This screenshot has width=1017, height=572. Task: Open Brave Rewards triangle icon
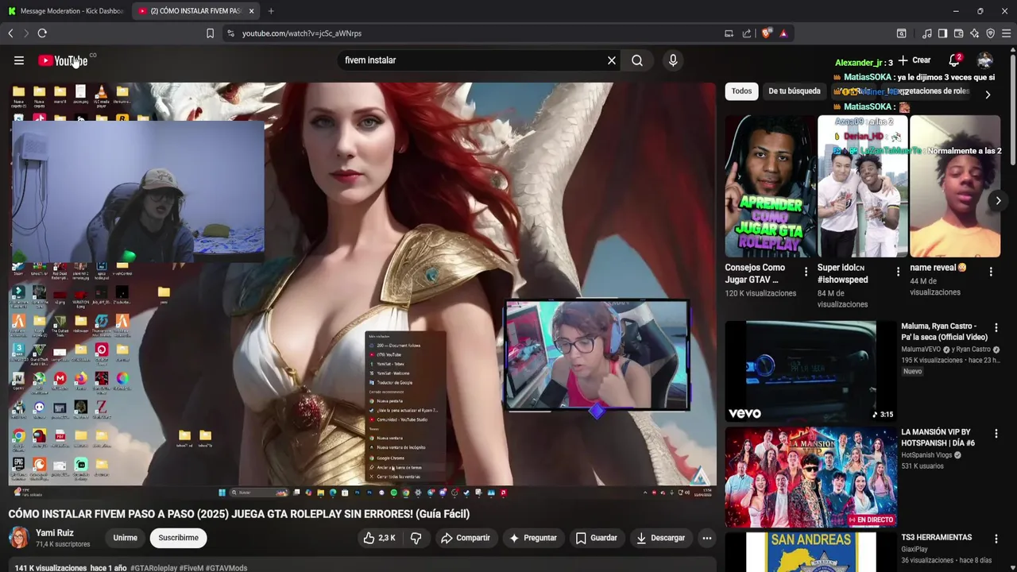tap(783, 33)
